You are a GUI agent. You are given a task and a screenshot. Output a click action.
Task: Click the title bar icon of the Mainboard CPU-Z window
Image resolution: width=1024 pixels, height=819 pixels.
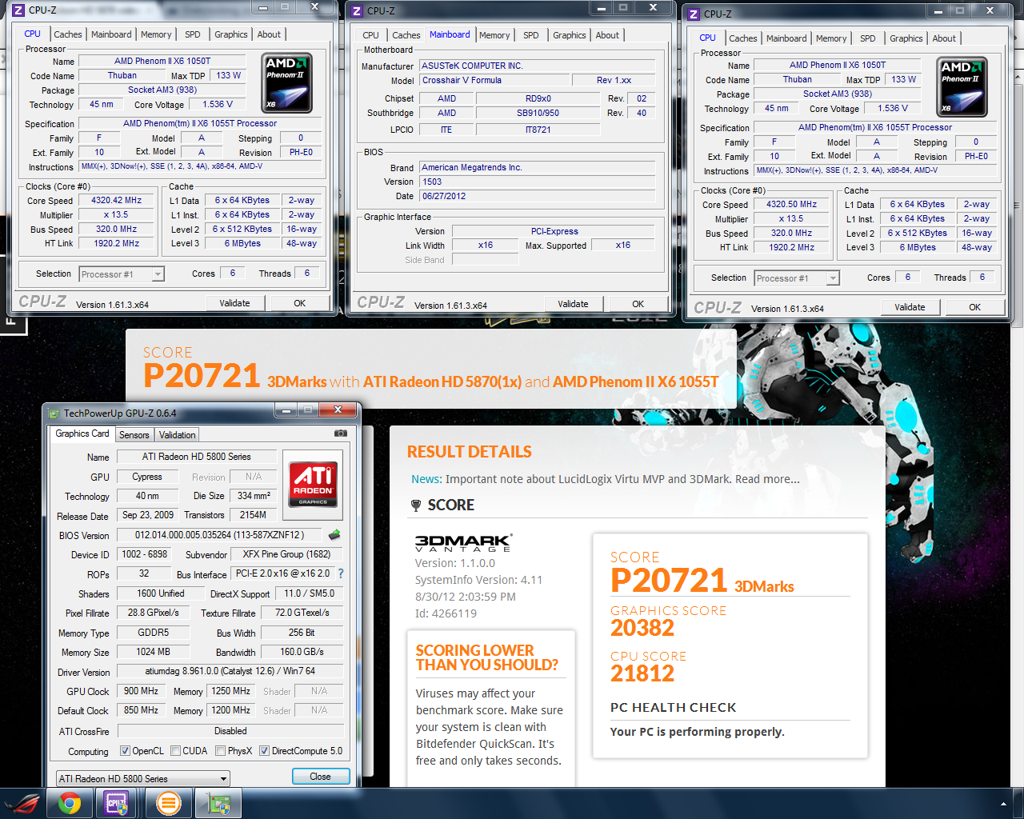click(x=357, y=11)
